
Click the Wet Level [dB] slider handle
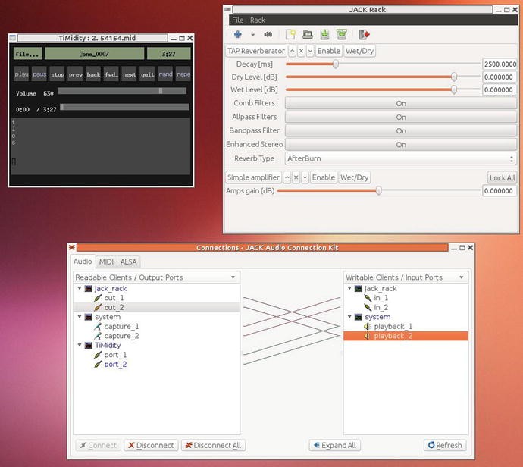pyautogui.click(x=454, y=89)
